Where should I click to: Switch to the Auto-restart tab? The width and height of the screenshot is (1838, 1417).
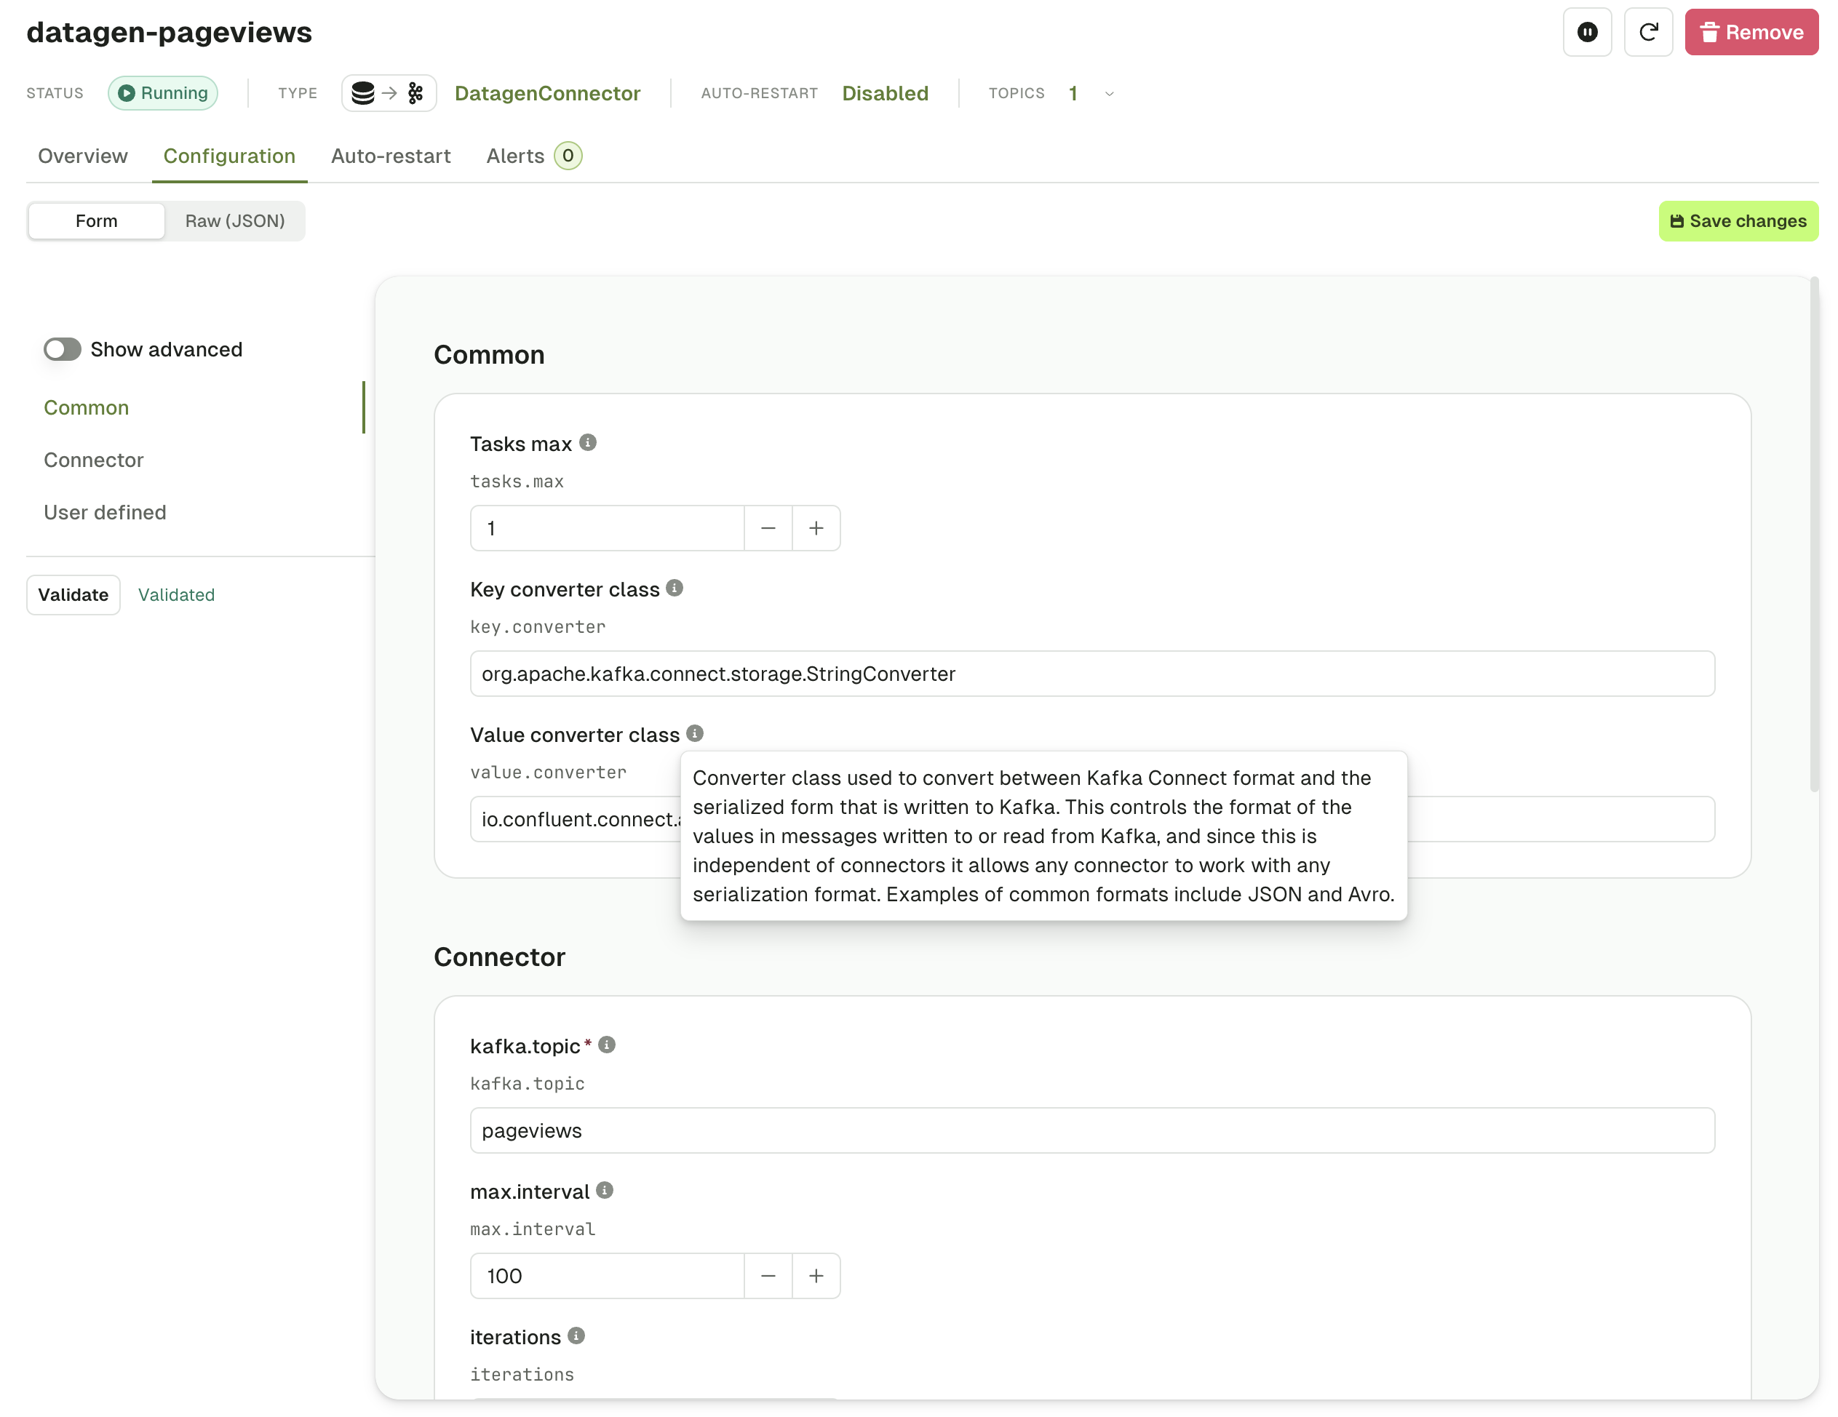point(391,156)
